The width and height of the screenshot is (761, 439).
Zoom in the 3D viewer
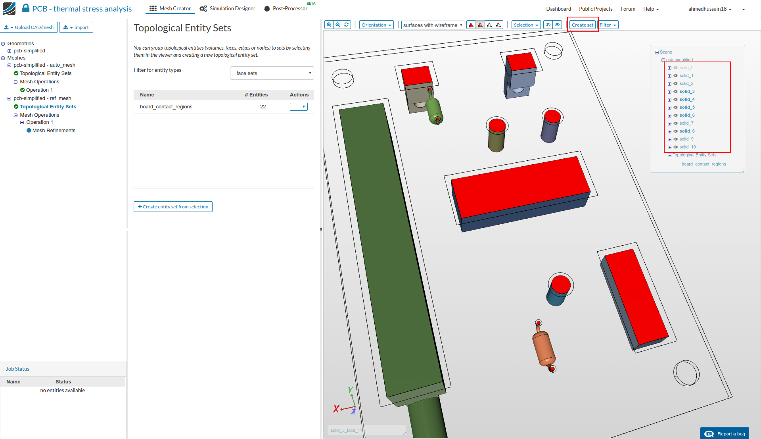pyautogui.click(x=329, y=25)
